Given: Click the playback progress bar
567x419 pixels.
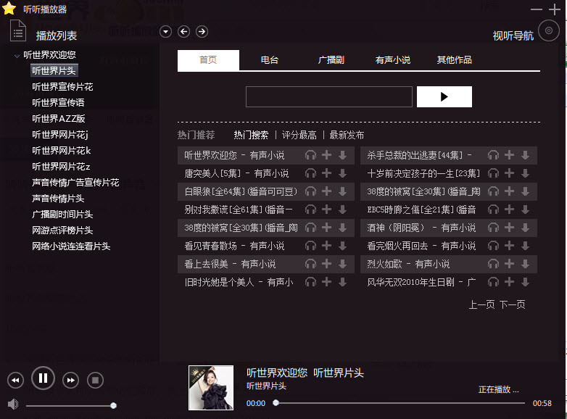Looking at the screenshot, I should click(x=399, y=403).
